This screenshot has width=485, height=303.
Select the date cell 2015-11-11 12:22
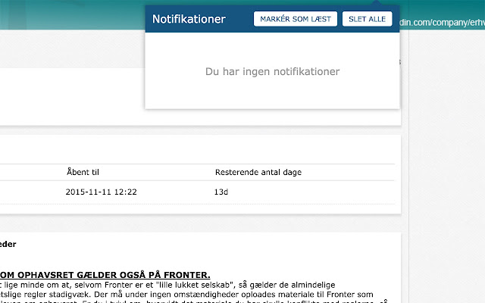point(101,192)
